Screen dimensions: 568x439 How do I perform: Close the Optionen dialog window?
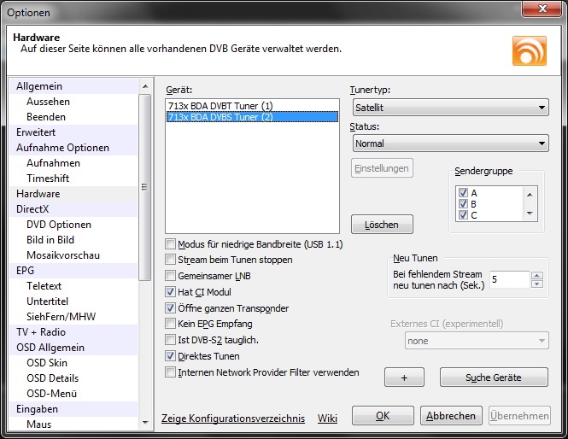pos(537,13)
